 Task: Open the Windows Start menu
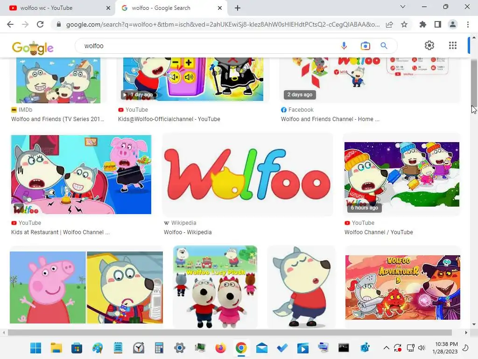click(35, 348)
